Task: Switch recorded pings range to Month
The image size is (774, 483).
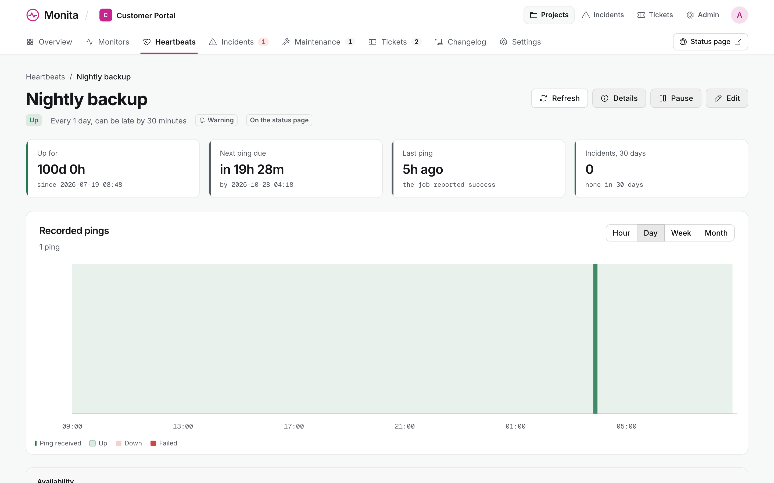Action: click(716, 233)
